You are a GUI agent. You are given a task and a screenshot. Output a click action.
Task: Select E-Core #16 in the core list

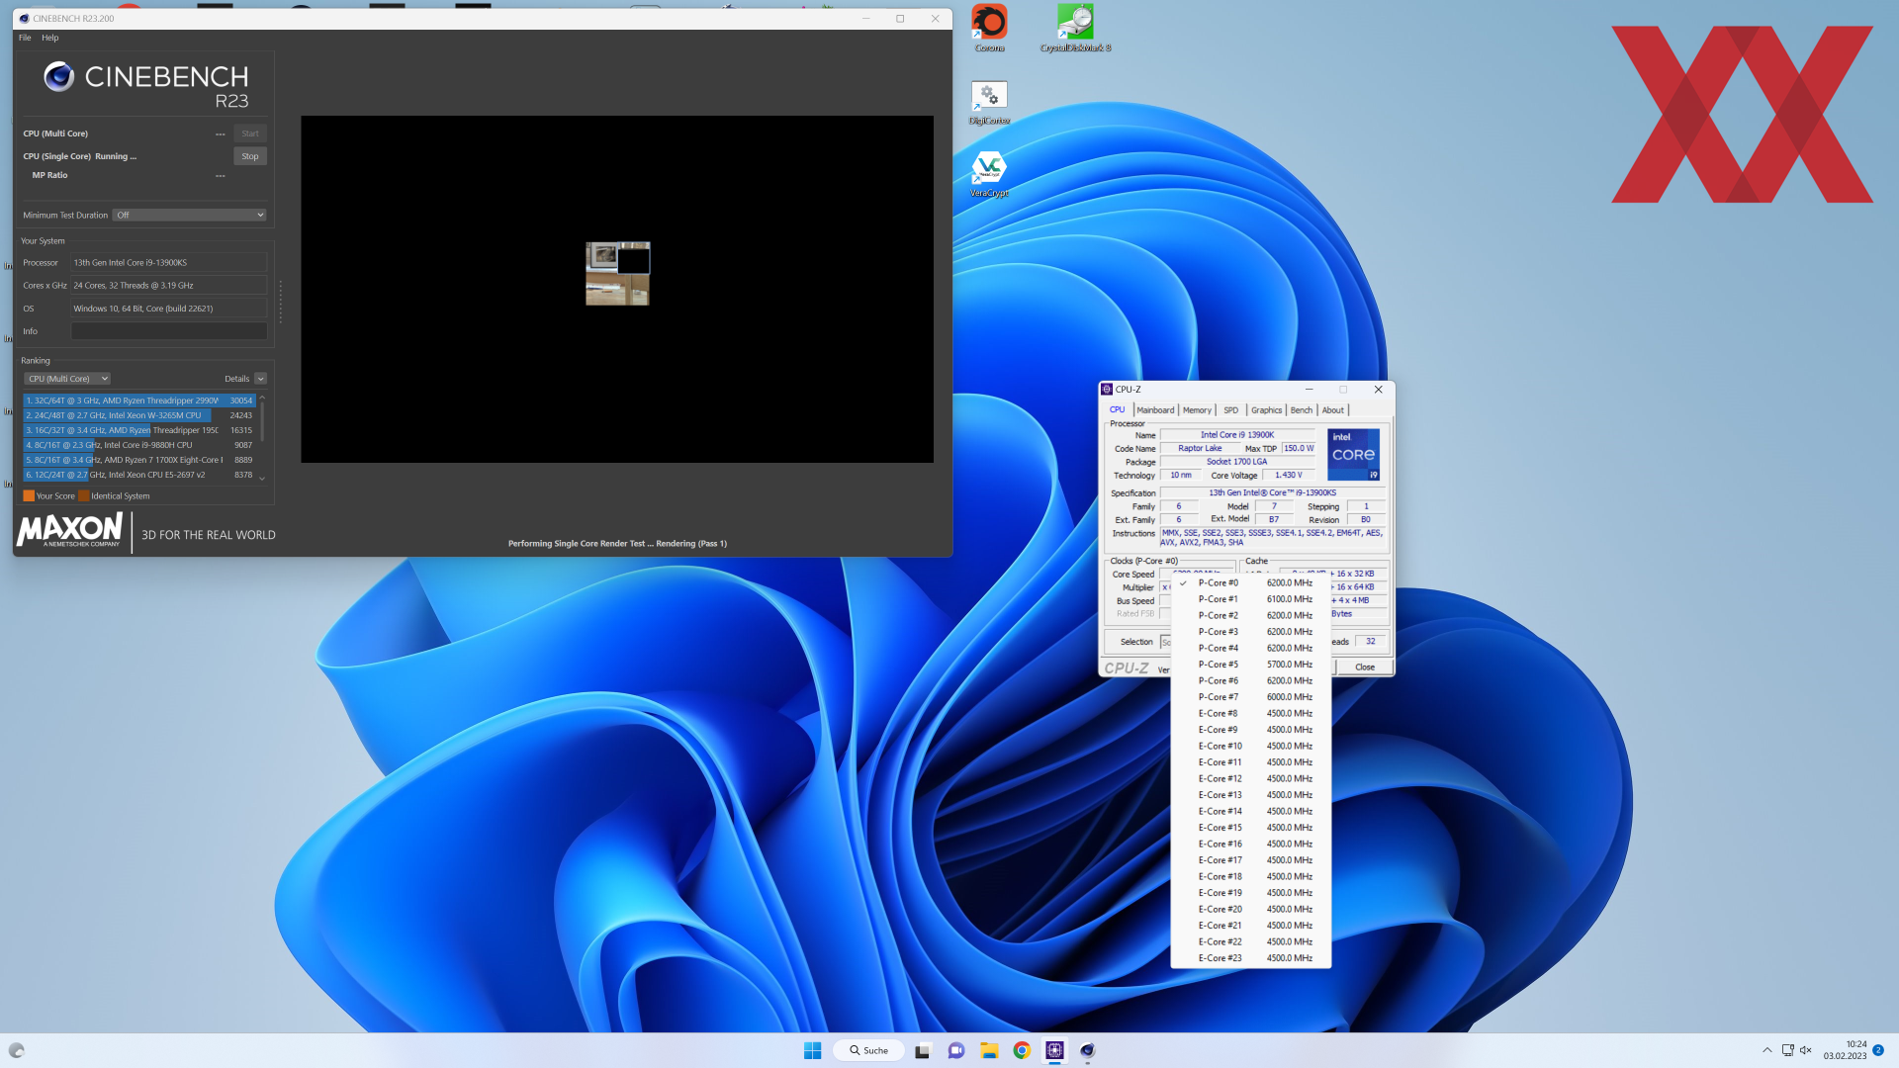[1250, 845]
